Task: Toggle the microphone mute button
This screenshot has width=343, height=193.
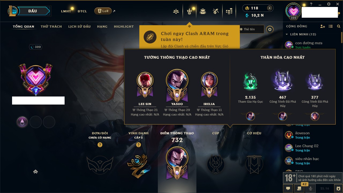Action: click(311, 188)
